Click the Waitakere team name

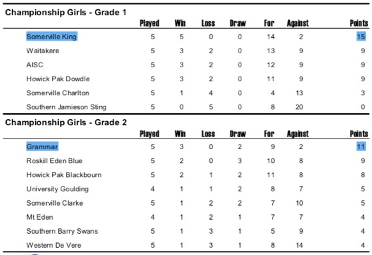pyautogui.click(x=43, y=51)
